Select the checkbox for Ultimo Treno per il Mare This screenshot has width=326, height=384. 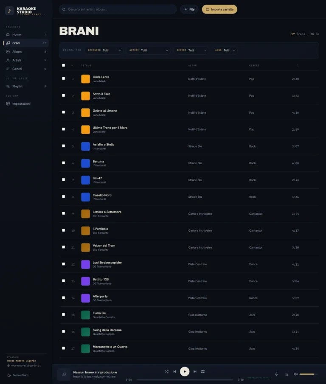[x=63, y=129]
